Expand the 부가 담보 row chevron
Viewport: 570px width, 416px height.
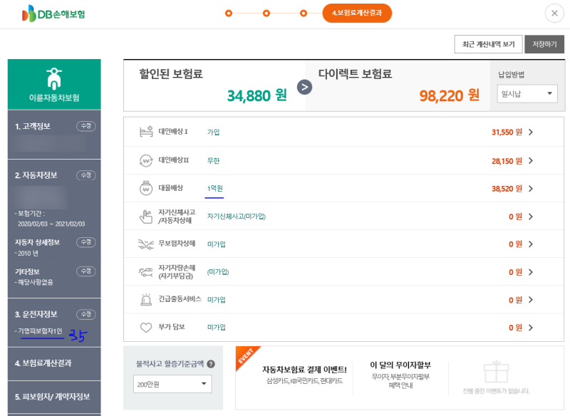click(531, 328)
